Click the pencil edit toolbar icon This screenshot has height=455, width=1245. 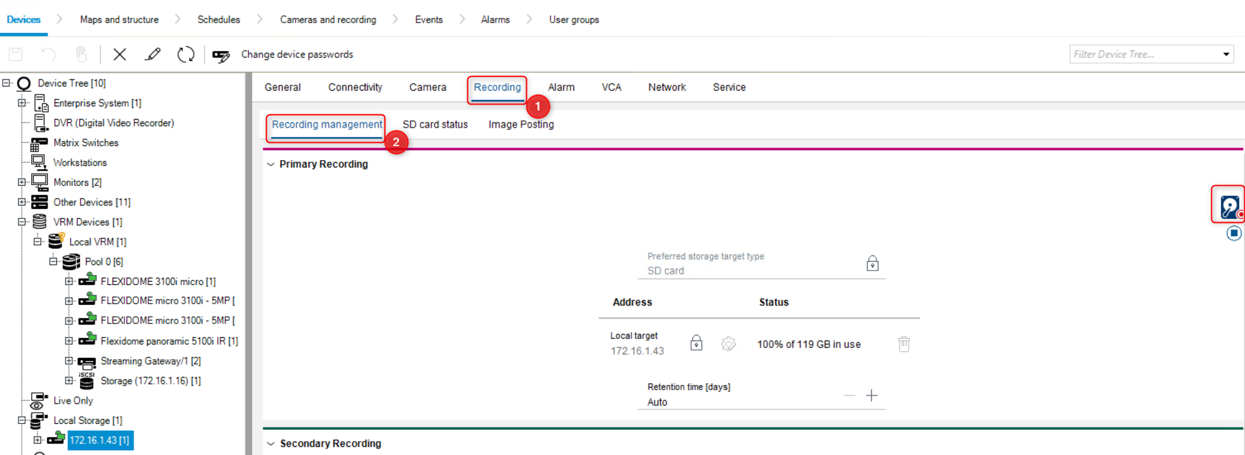pos(153,54)
